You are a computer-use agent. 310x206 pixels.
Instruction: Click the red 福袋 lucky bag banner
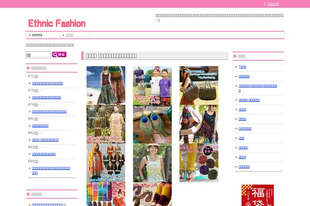coord(258,195)
